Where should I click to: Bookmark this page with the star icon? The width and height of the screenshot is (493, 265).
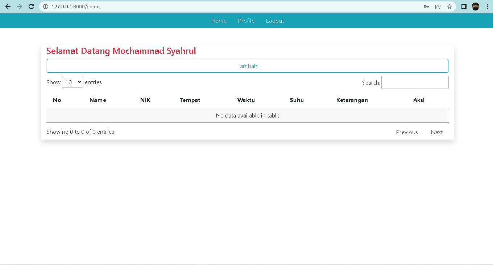(449, 7)
